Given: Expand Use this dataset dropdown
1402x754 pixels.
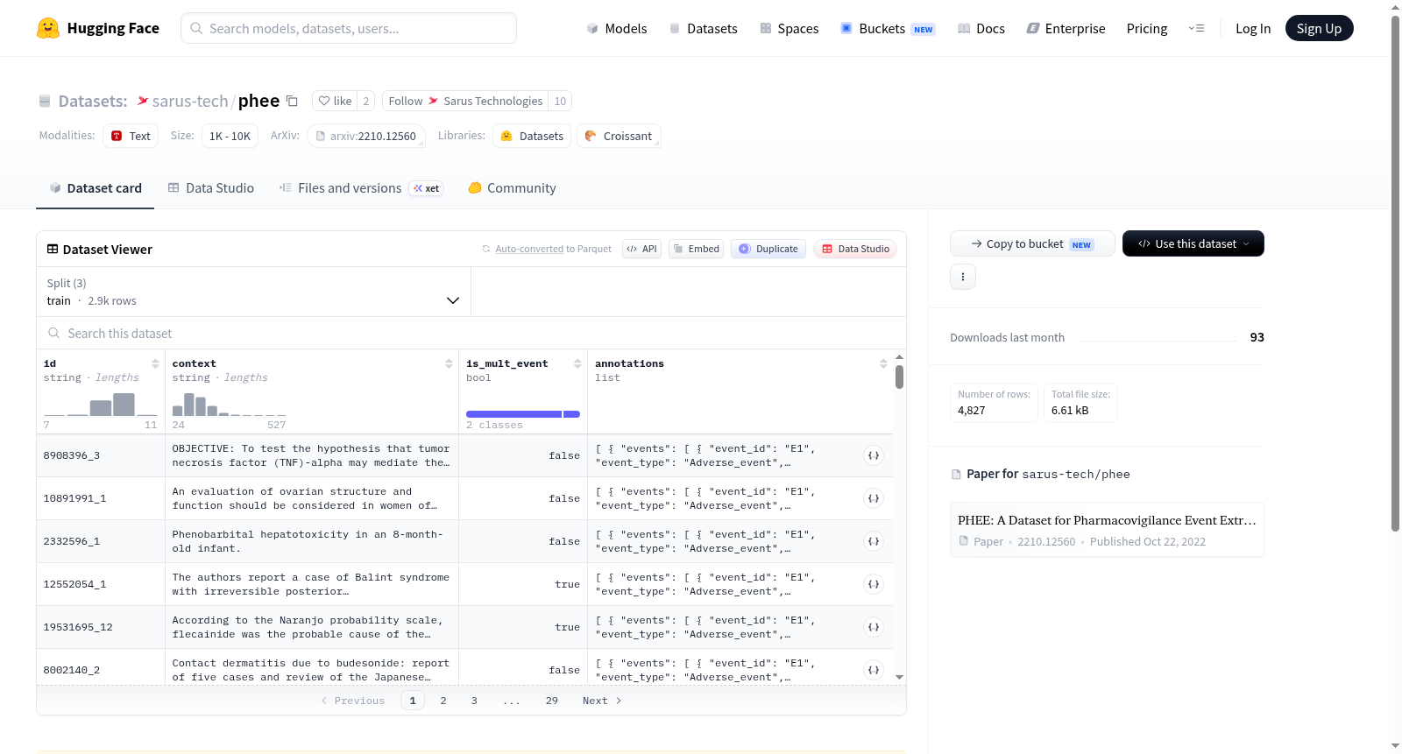Looking at the screenshot, I should coord(1193,243).
